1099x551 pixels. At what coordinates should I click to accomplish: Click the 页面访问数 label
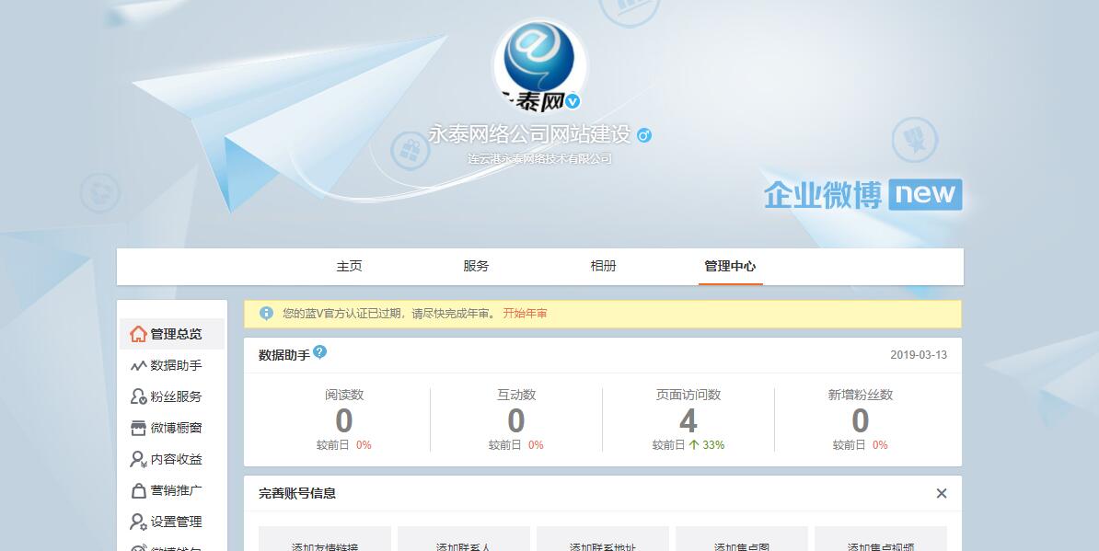point(688,395)
